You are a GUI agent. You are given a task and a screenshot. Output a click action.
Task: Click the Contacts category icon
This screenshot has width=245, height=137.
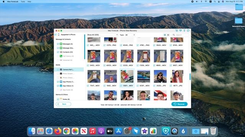[x=61, y=52]
